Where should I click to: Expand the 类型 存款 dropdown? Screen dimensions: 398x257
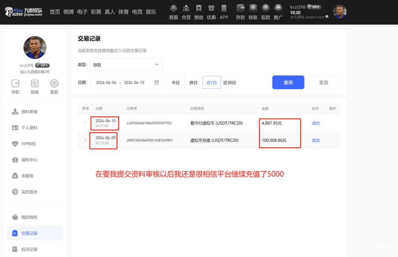tap(126, 65)
